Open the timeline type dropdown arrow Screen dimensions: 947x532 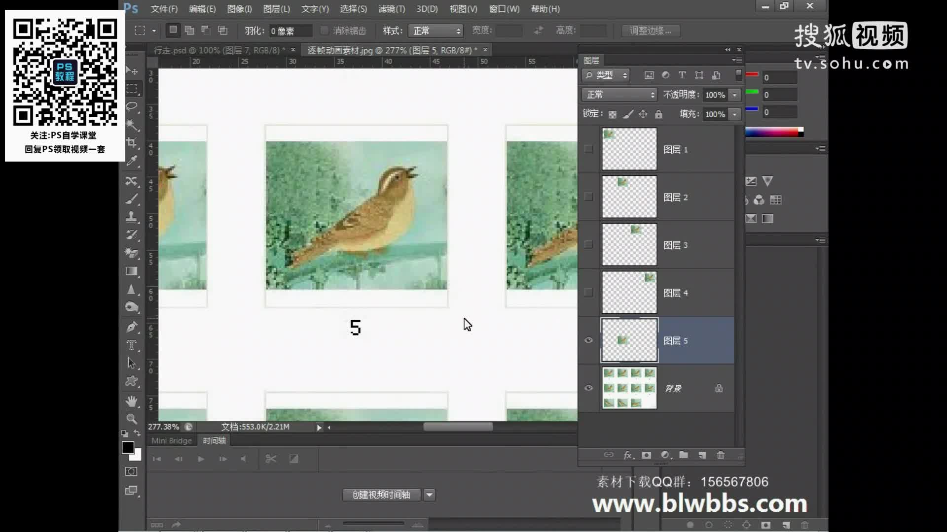pos(430,495)
